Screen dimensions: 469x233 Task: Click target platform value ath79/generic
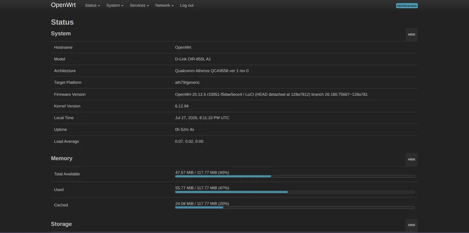click(187, 82)
